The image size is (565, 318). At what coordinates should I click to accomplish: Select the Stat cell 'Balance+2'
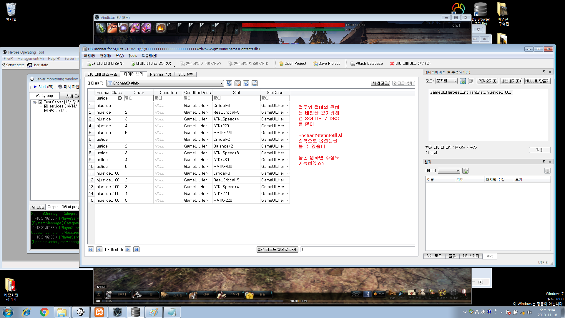point(236,146)
